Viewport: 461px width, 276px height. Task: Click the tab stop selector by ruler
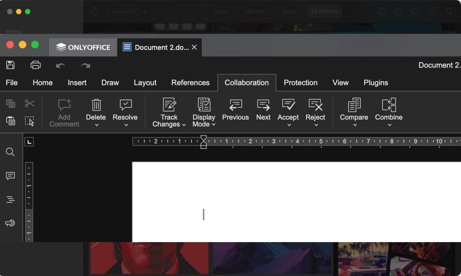pyautogui.click(x=29, y=142)
